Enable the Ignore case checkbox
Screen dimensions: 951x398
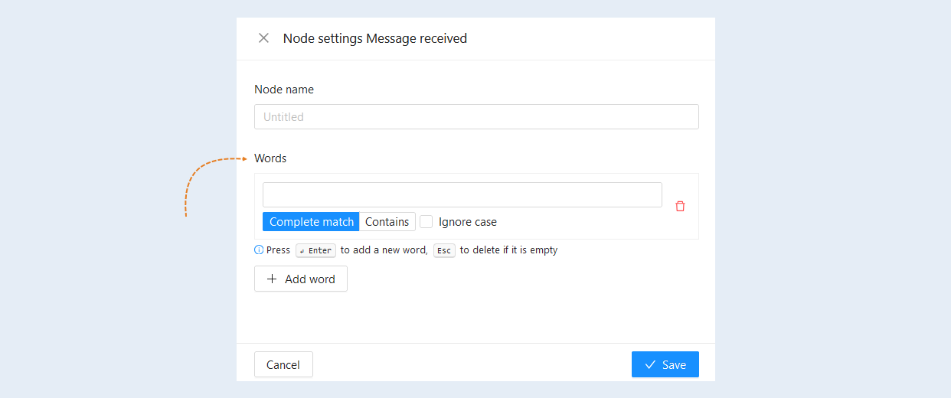click(x=426, y=222)
